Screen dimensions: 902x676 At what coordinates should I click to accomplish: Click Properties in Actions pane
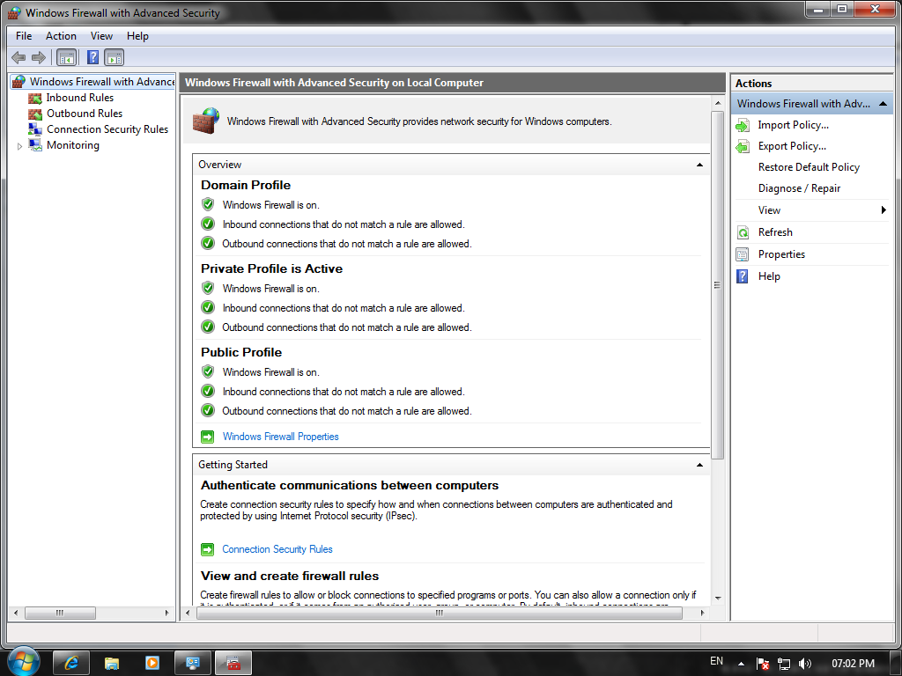[x=781, y=254]
